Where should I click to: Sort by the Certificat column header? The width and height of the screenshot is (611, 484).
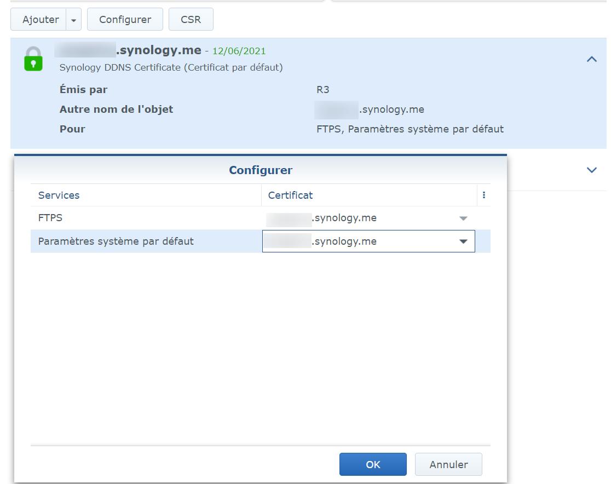coord(290,195)
